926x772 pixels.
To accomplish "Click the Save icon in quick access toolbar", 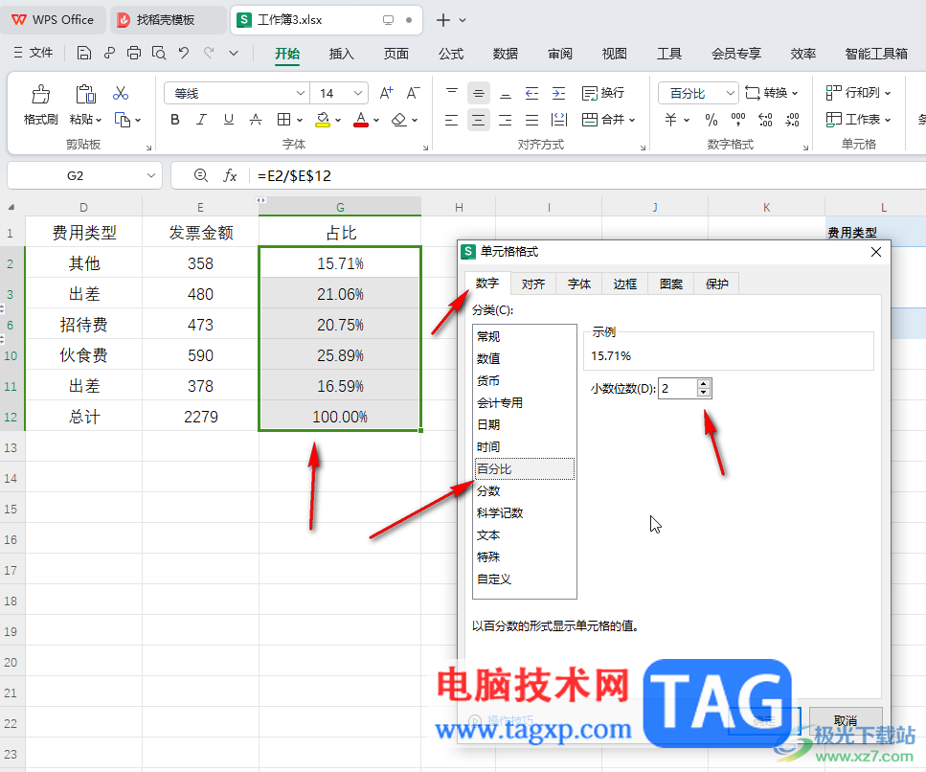I will point(84,54).
